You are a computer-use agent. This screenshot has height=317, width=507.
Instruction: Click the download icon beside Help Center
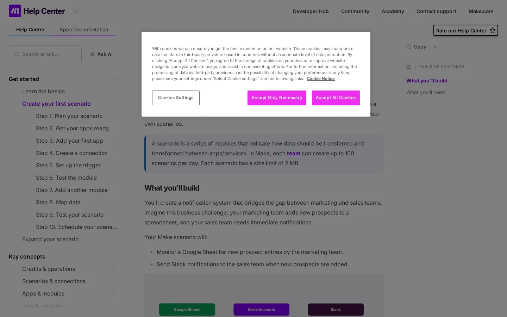point(76,11)
